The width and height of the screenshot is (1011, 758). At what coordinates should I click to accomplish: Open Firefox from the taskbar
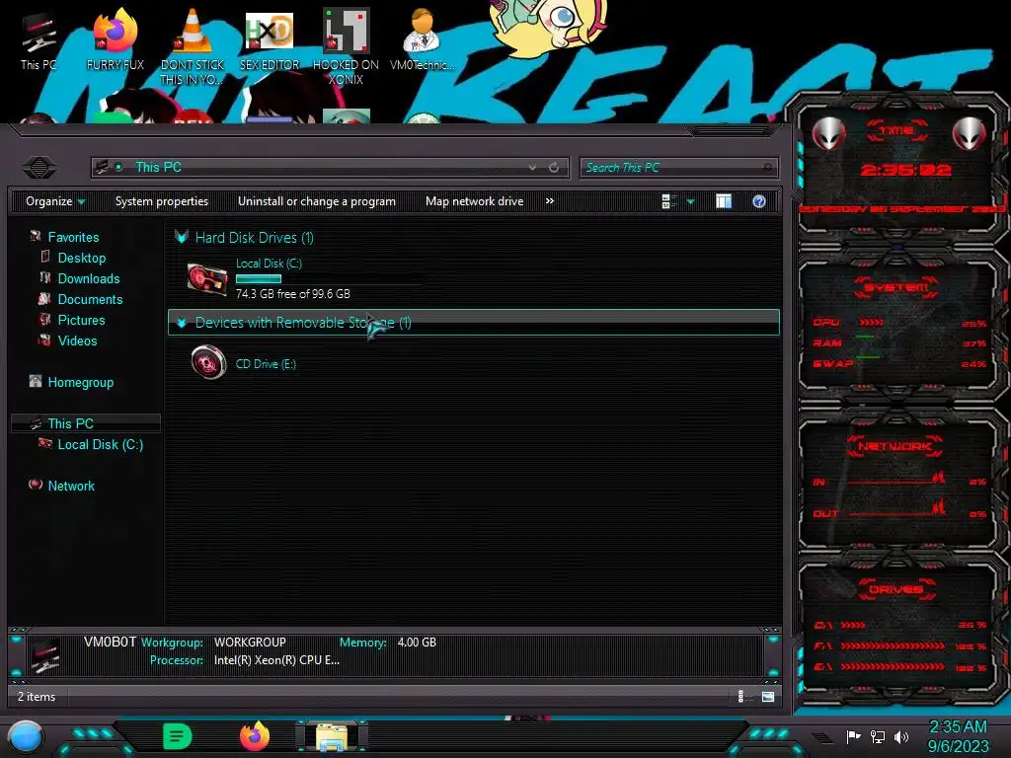click(255, 736)
